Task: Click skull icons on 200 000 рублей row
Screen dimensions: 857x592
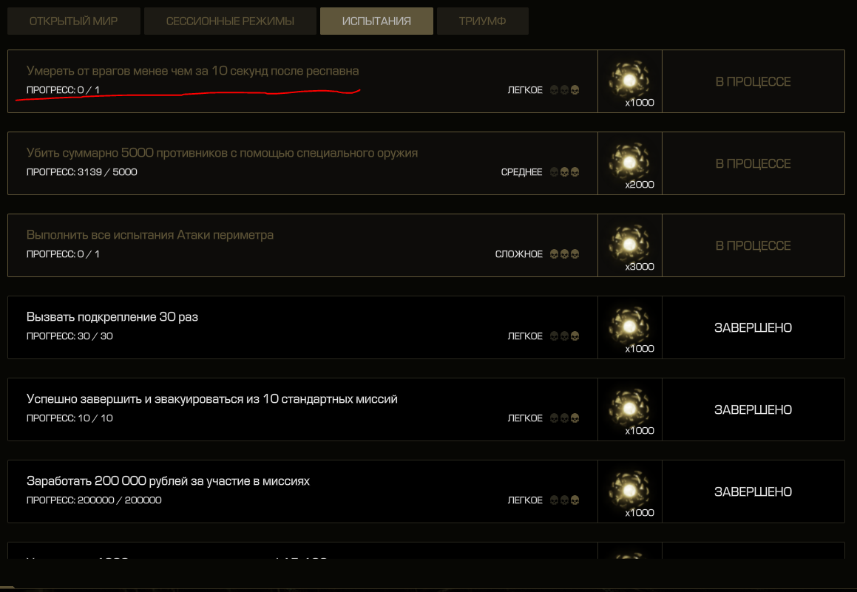Action: 565,500
